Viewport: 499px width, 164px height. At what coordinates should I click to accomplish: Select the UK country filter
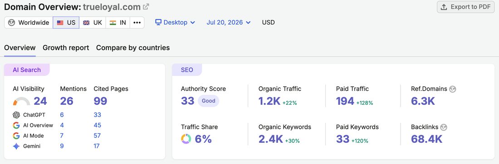pyautogui.click(x=92, y=23)
